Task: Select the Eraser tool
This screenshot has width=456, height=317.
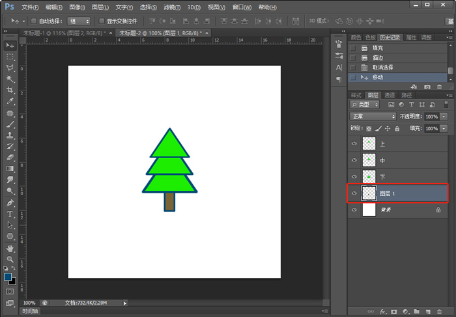Action: [x=10, y=158]
